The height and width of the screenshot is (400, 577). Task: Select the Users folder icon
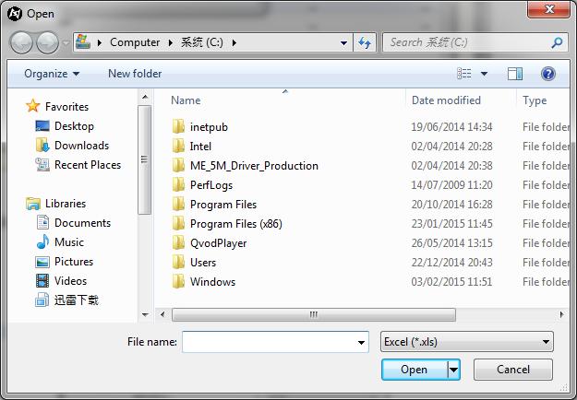coord(178,263)
